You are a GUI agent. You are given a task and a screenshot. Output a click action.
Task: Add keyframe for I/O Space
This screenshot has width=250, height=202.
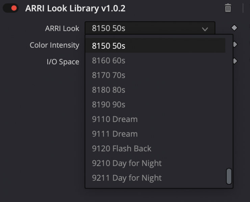click(x=235, y=61)
